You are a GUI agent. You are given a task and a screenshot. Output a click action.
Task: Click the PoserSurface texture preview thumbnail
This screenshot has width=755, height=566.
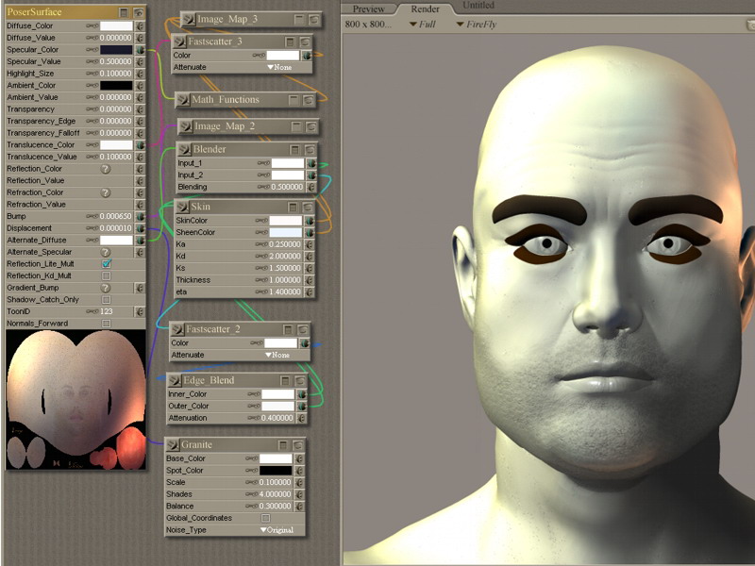(75, 399)
